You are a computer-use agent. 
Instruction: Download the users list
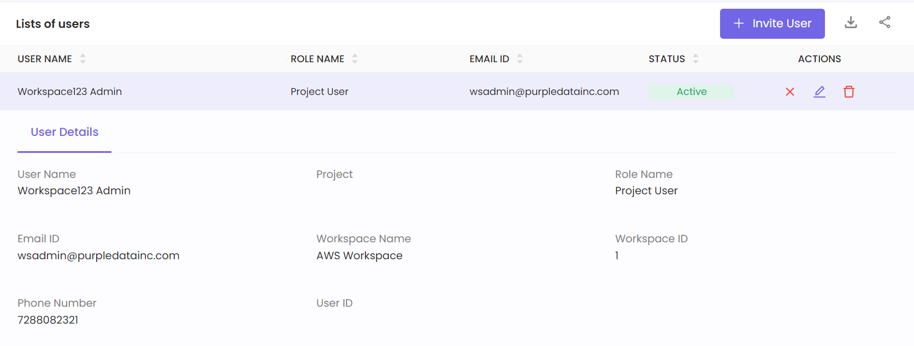851,22
